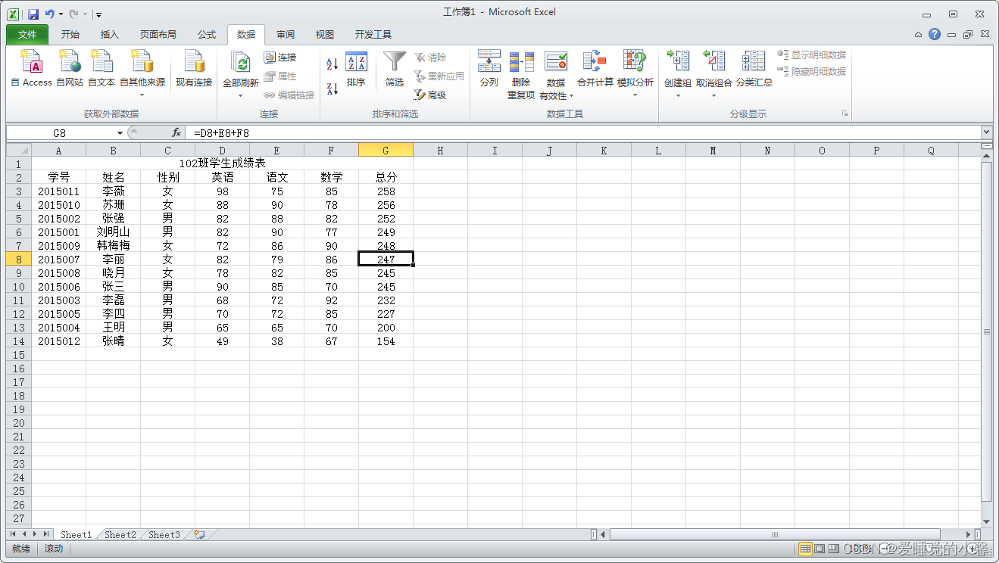This screenshot has width=999, height=563.
Task: Click Text to Columns (分列)
Action: (x=489, y=69)
